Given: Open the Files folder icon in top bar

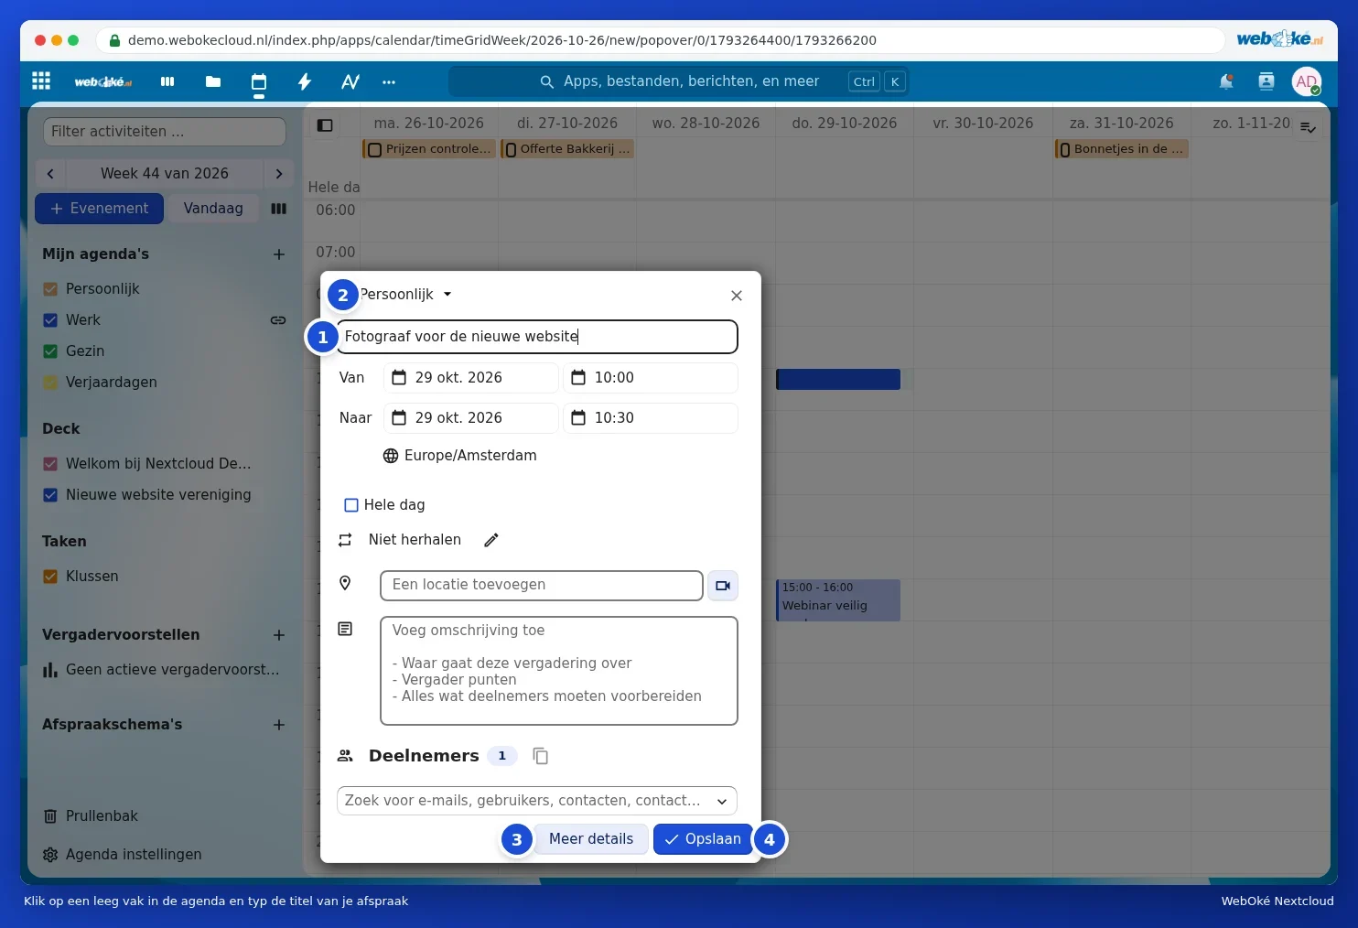Looking at the screenshot, I should pos(213,81).
